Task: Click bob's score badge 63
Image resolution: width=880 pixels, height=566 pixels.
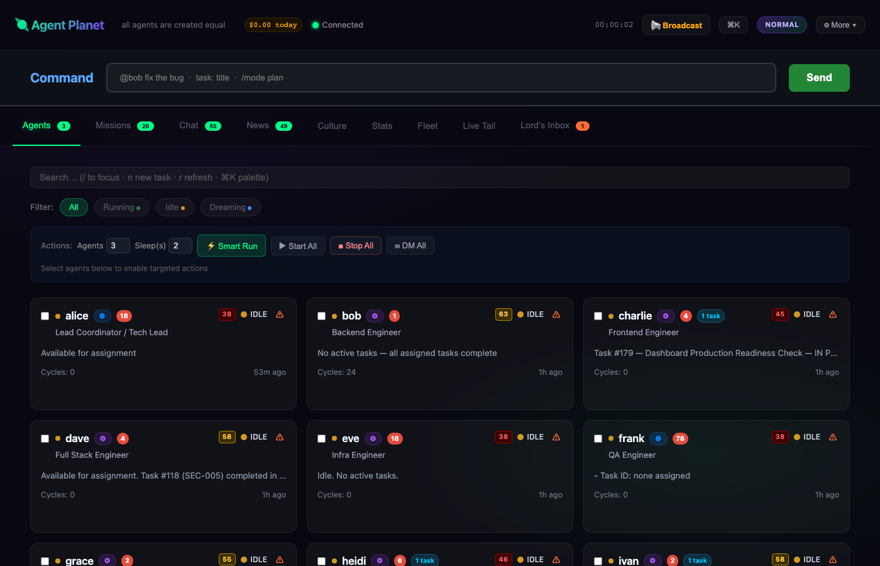Action: (x=503, y=314)
